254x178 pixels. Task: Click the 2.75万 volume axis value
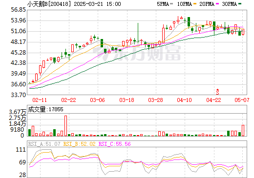[x=18, y=118]
